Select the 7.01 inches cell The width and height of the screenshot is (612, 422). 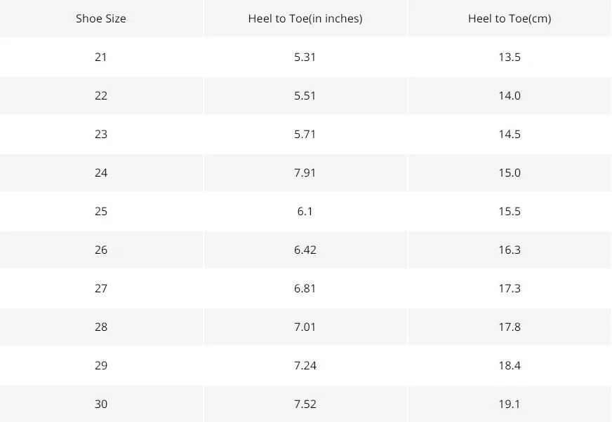305,327
